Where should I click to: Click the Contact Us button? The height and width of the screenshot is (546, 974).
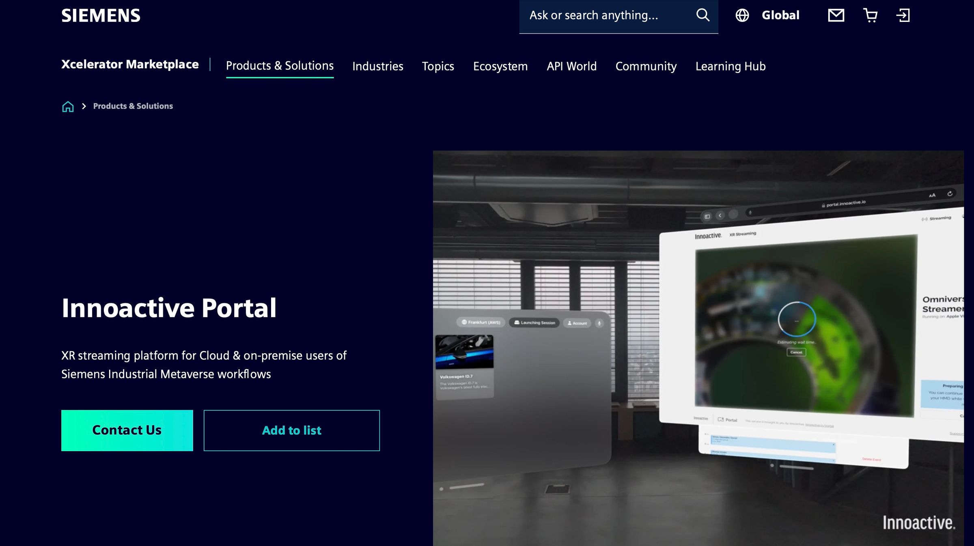(127, 430)
